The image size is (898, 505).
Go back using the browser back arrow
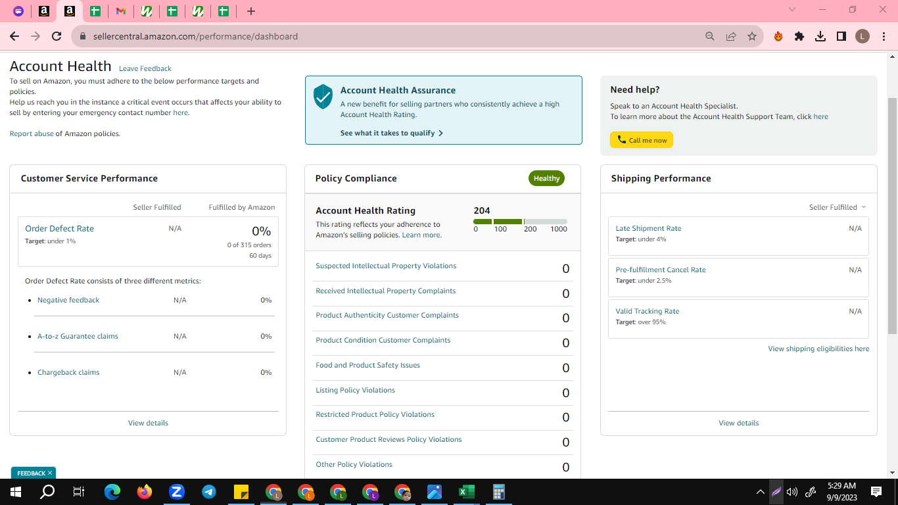tap(14, 36)
